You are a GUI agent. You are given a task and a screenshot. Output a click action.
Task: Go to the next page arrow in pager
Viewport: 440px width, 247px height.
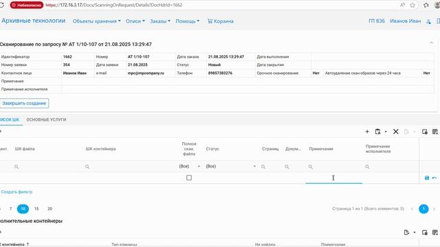(x=434, y=209)
